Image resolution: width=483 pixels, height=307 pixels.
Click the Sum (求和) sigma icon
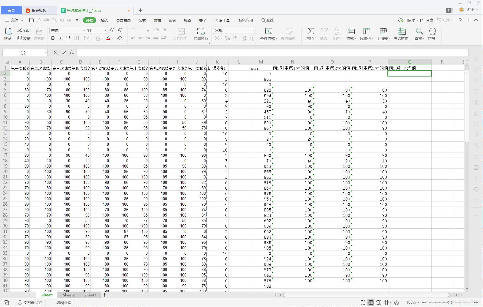[x=310, y=31]
